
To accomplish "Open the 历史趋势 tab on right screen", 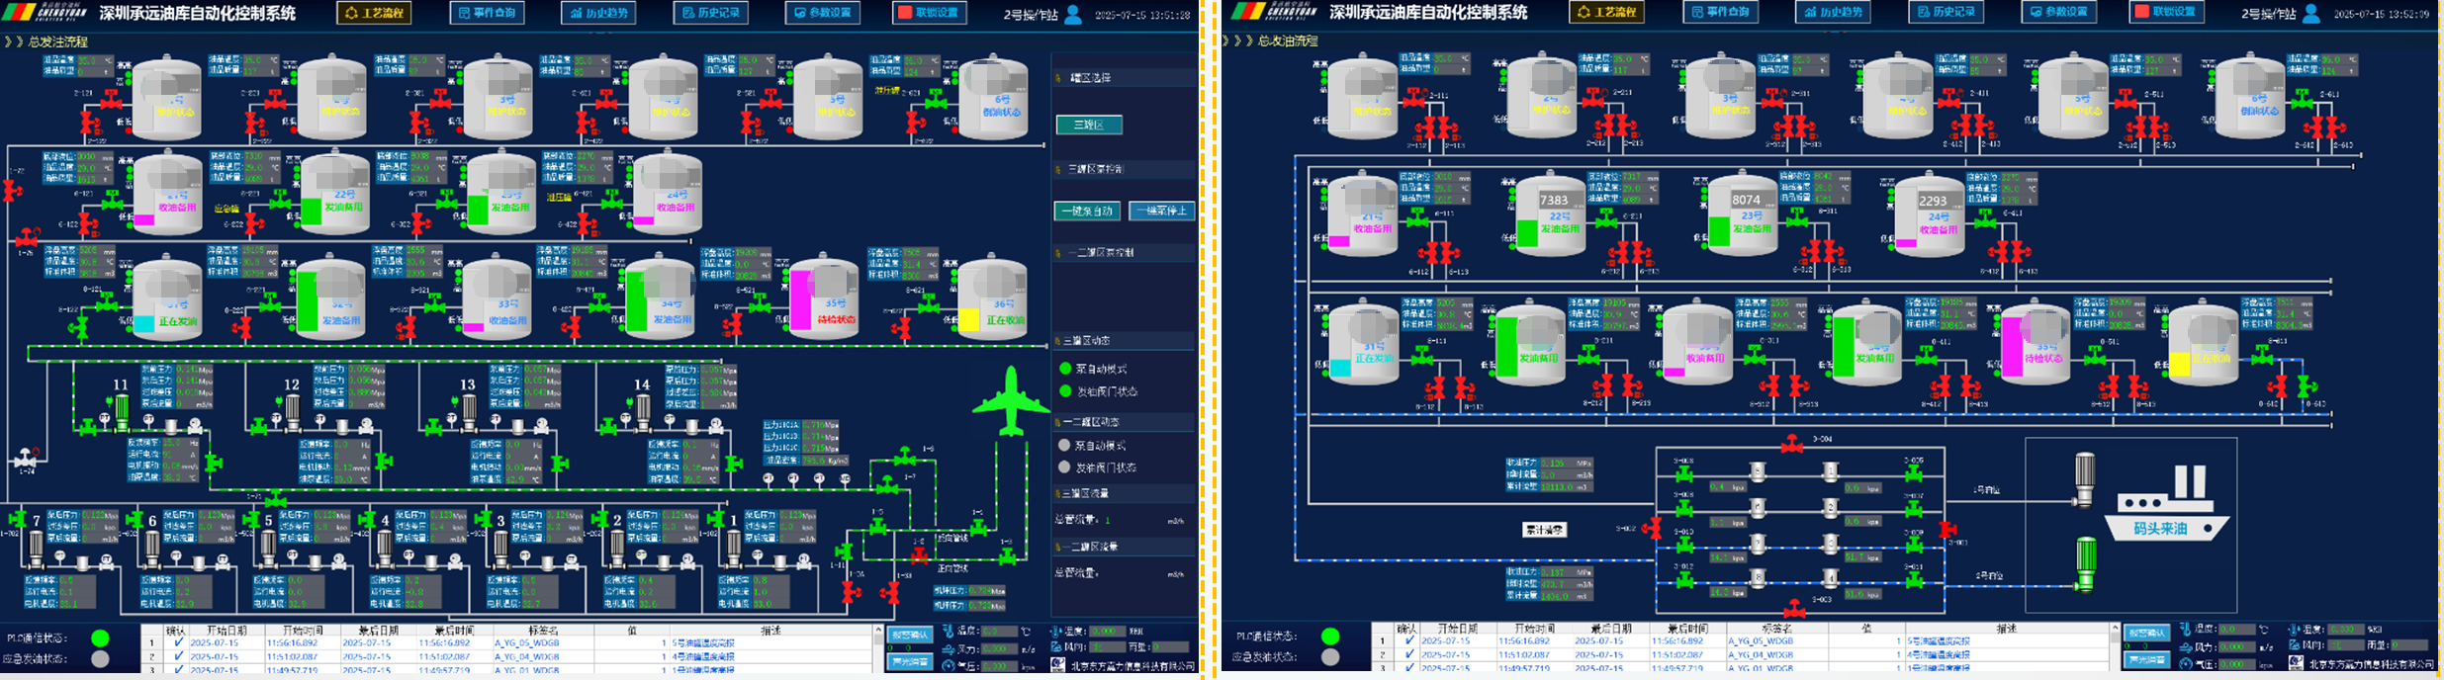I will click(x=1832, y=12).
